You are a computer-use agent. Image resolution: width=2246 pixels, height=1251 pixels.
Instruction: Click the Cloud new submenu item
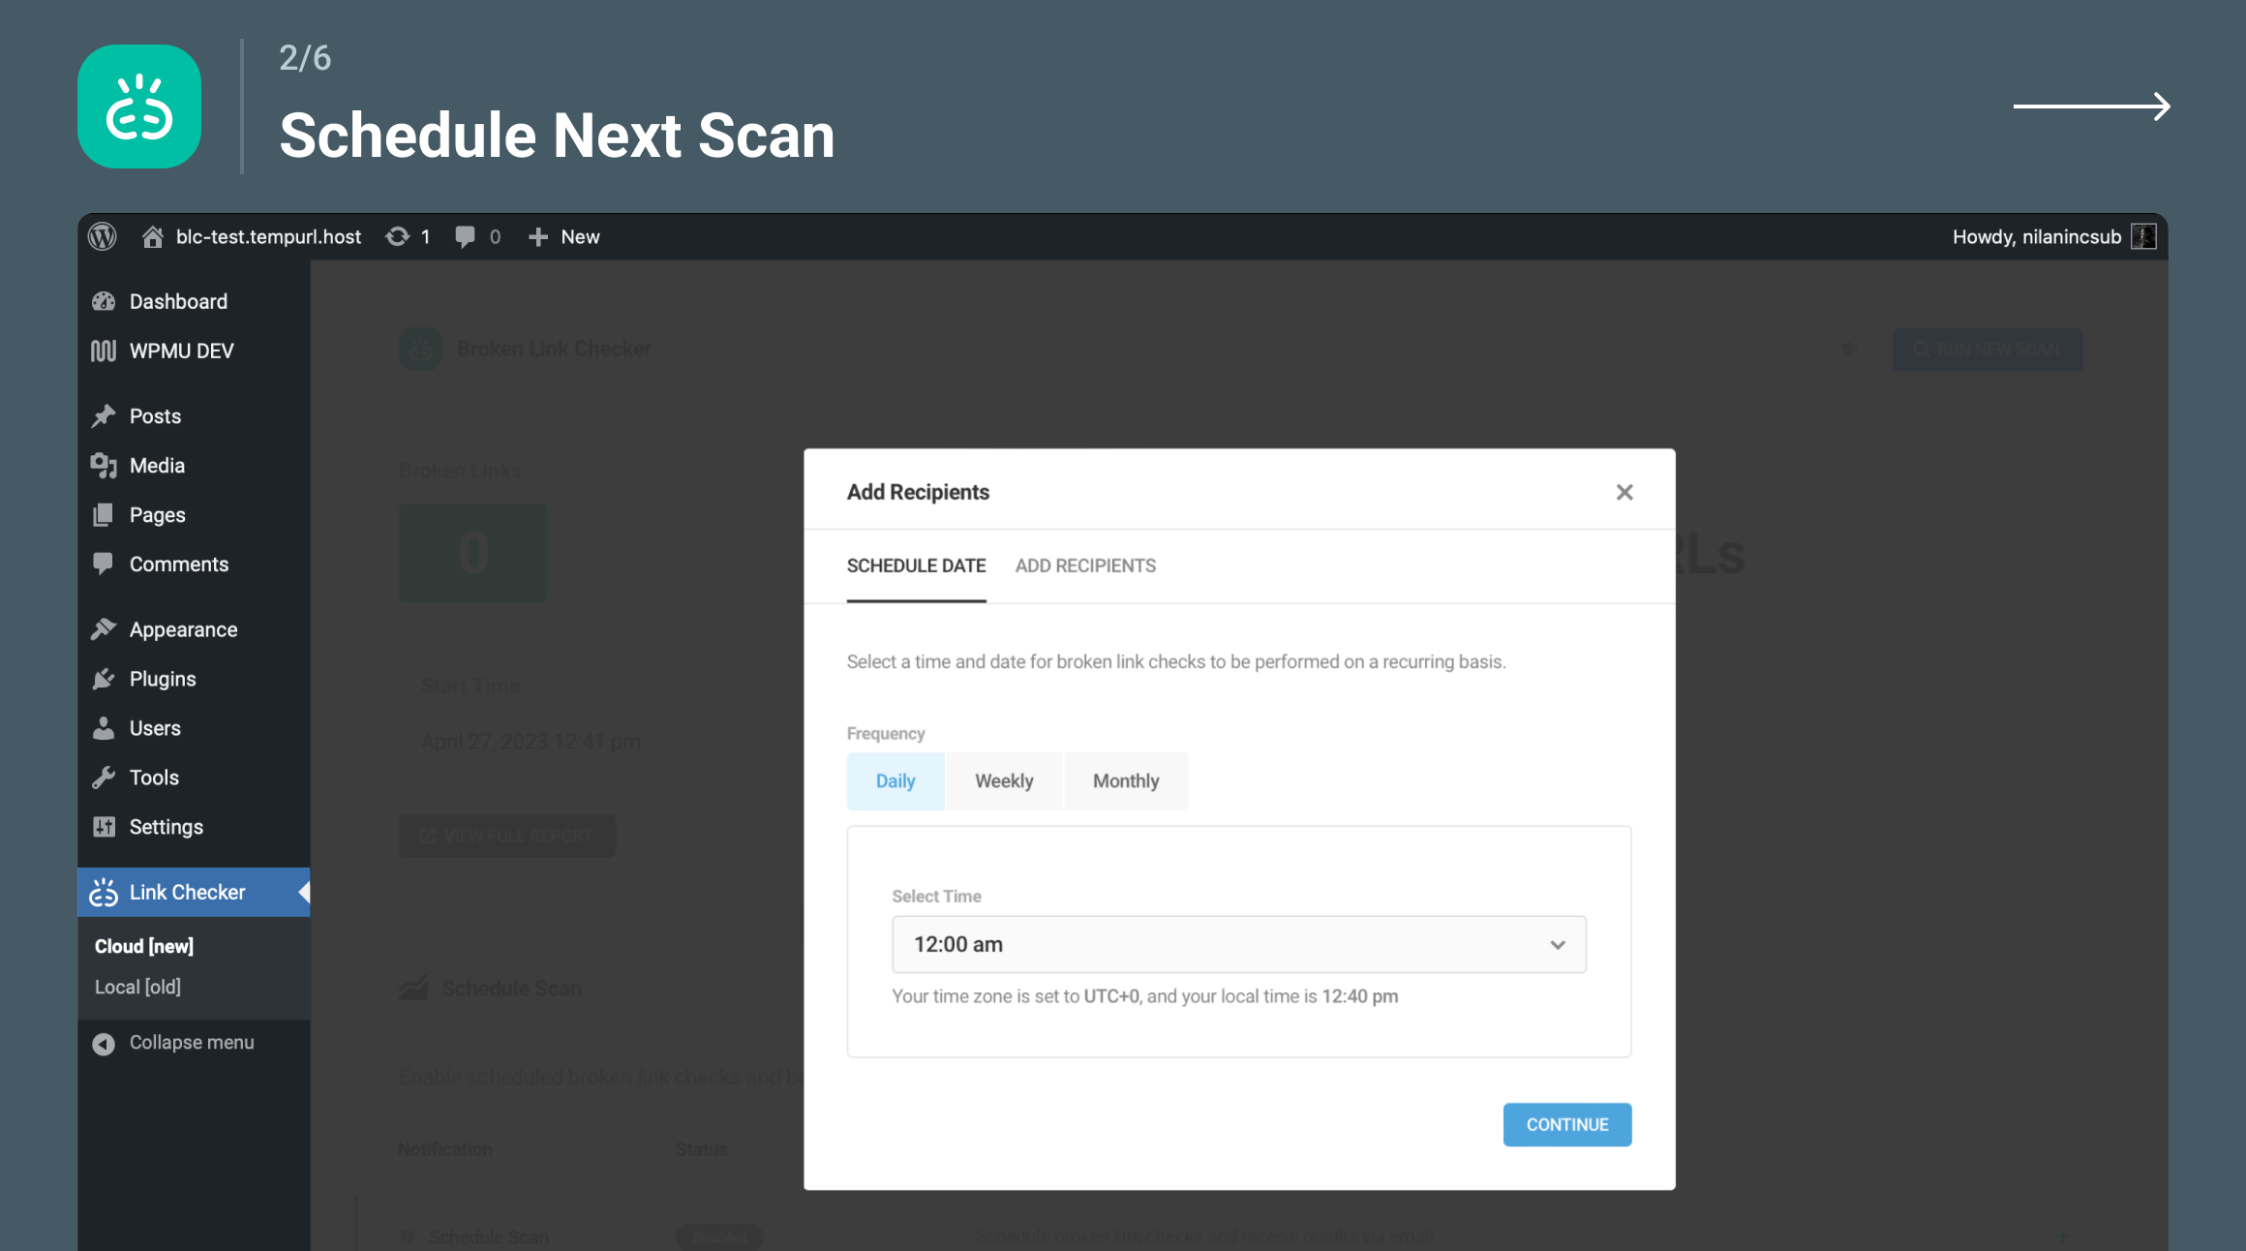coord(143,946)
